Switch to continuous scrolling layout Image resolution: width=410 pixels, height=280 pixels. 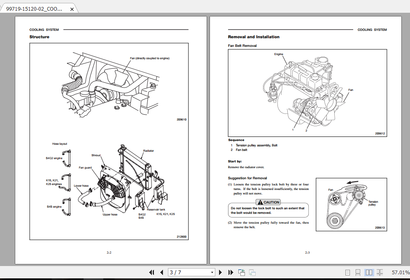pos(358,272)
